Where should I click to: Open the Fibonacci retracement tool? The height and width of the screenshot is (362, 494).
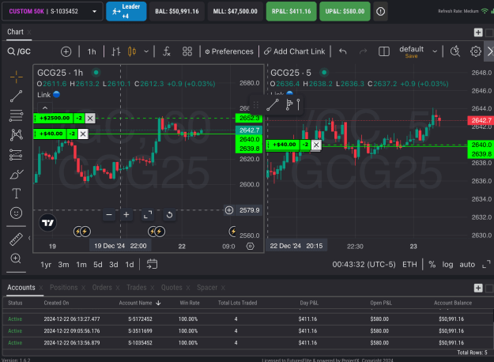[x=16, y=115]
